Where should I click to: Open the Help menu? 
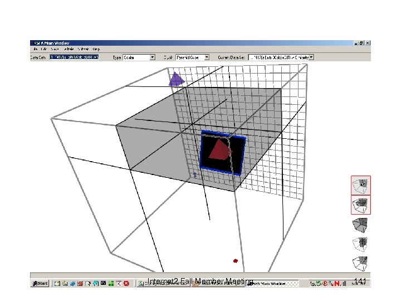pyautogui.click(x=96, y=49)
